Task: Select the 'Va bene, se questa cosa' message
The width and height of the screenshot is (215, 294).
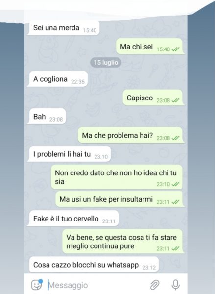Action: [123, 242]
